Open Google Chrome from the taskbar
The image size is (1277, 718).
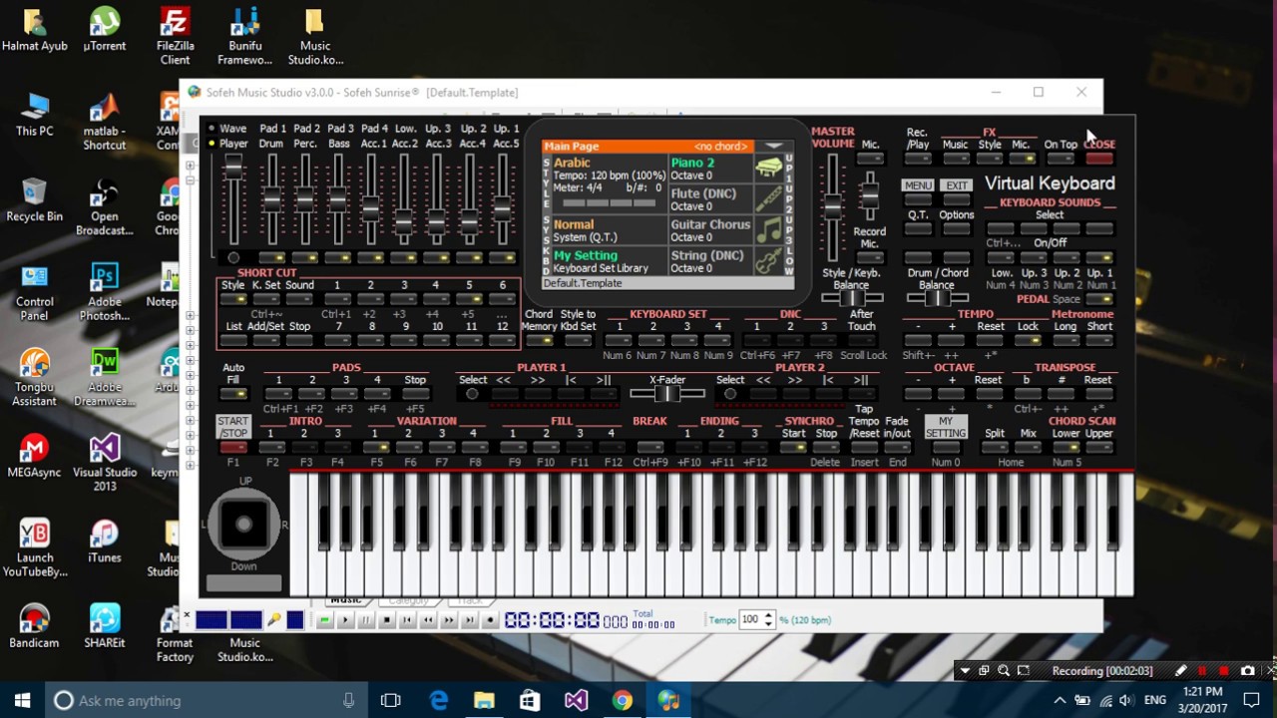click(623, 701)
